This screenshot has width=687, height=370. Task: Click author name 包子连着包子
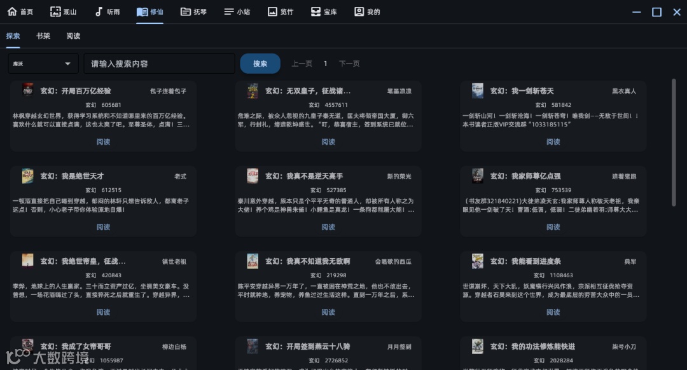coord(168,91)
